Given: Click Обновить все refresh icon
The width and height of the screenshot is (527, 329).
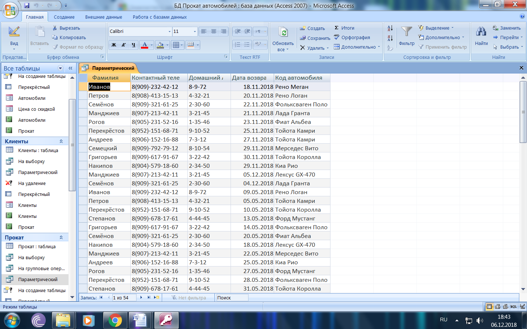Looking at the screenshot, I should [x=283, y=33].
